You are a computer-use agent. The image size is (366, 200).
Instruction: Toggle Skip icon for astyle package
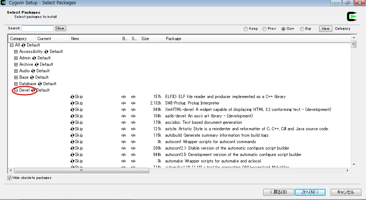coord(72,129)
